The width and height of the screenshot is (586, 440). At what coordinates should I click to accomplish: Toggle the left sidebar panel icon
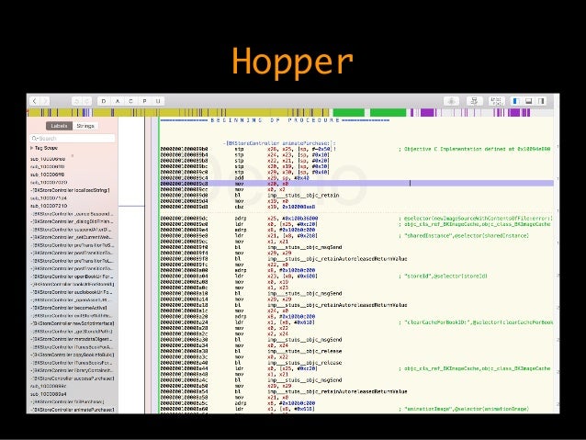click(516, 101)
